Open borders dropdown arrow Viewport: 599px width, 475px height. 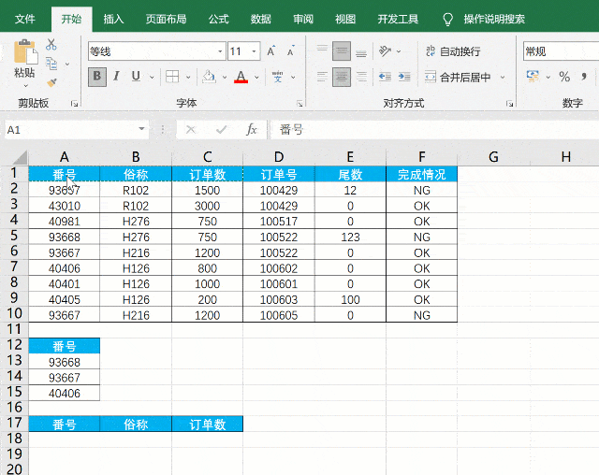click(188, 77)
